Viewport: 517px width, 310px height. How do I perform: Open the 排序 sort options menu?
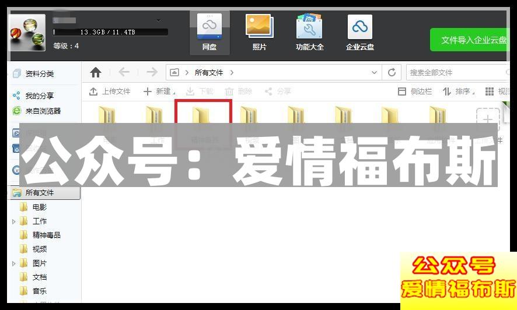(458, 91)
